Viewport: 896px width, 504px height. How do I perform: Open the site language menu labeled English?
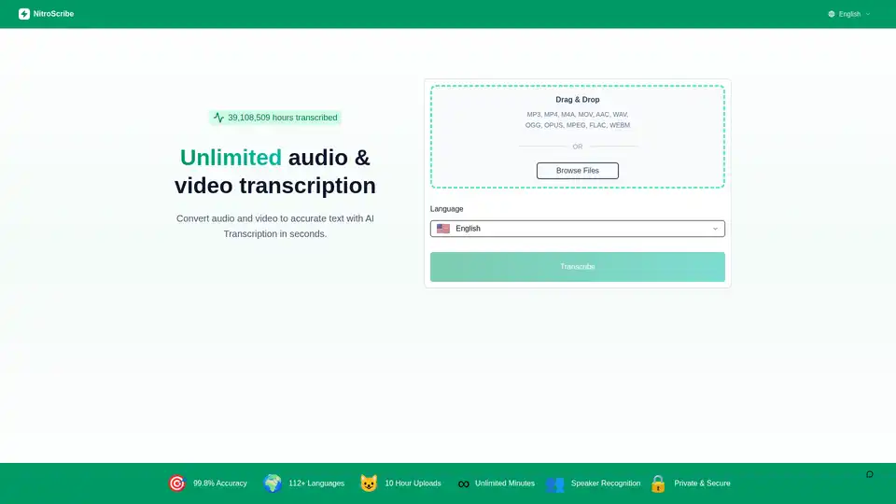click(x=849, y=14)
